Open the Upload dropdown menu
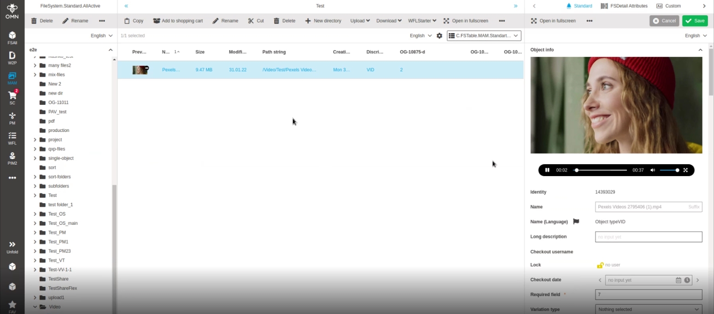 pos(360,21)
